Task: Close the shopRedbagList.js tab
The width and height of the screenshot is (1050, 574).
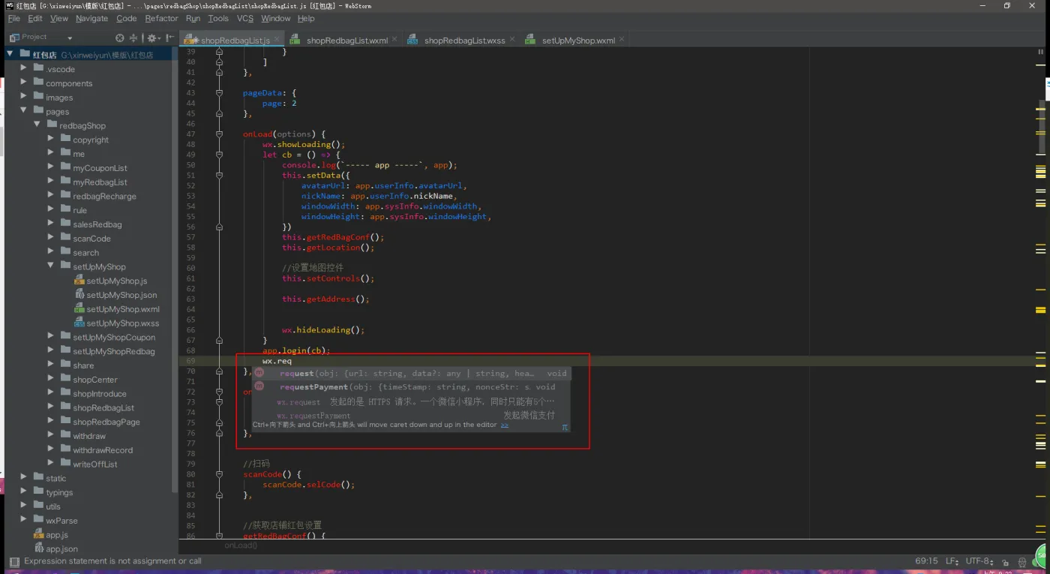Action: click(277, 40)
